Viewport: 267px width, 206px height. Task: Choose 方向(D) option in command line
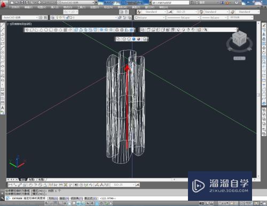point(53,199)
